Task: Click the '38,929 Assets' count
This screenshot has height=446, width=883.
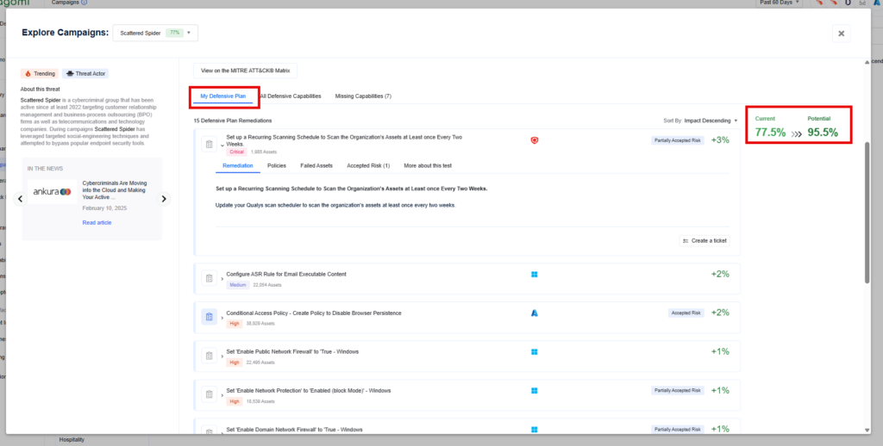Action: (260, 324)
